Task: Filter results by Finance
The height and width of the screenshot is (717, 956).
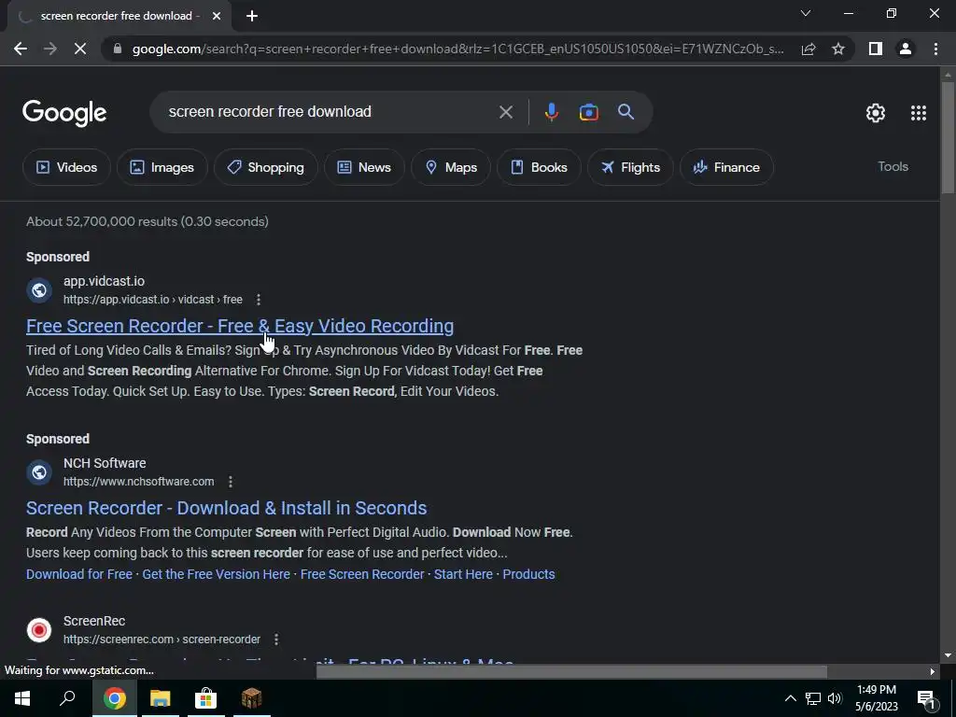Action: pos(726,167)
